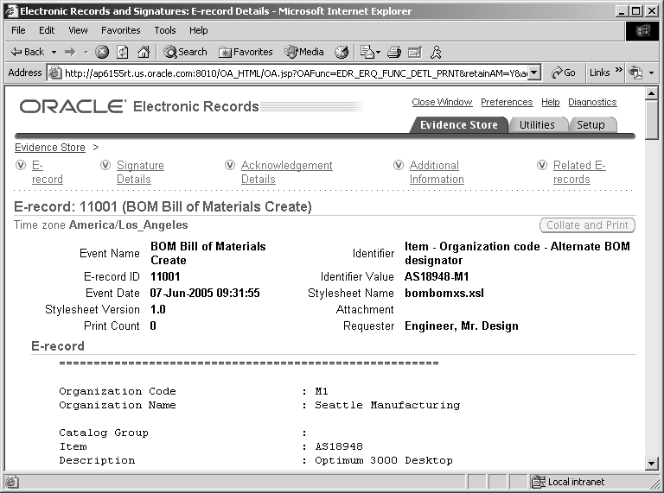
Task: Open the History toolbar icon
Action: click(x=342, y=52)
